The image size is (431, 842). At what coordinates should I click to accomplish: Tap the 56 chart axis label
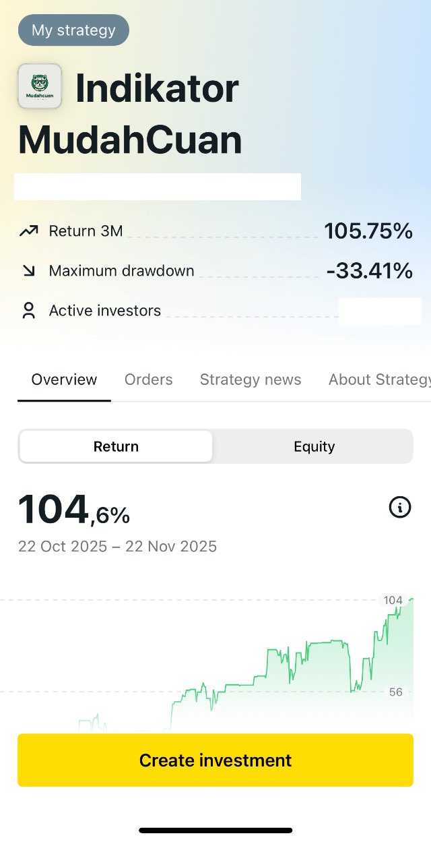pos(395,692)
